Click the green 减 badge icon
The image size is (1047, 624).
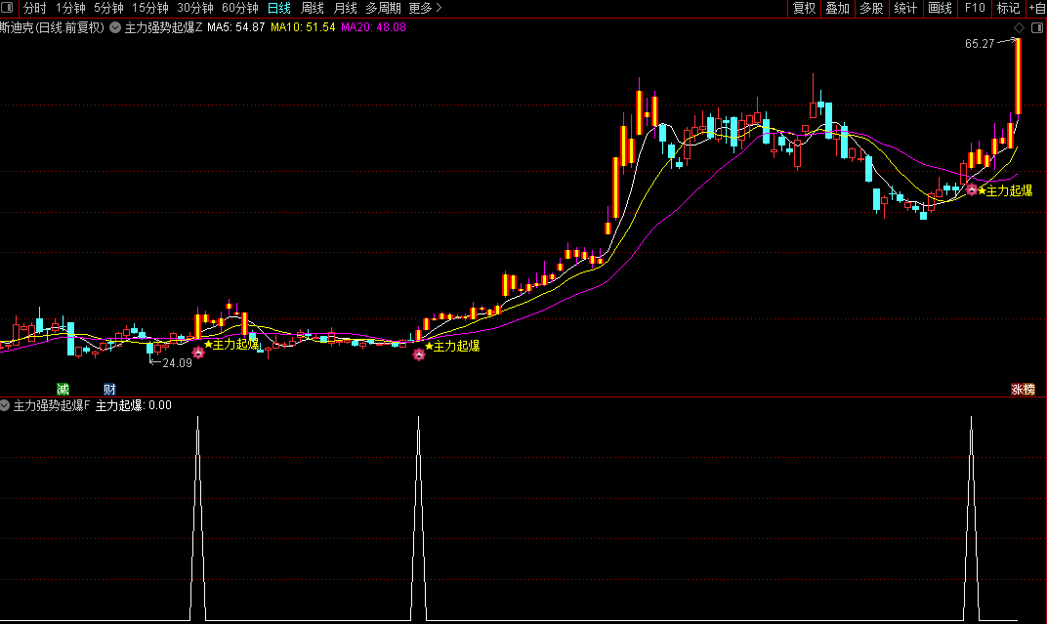pos(63,389)
